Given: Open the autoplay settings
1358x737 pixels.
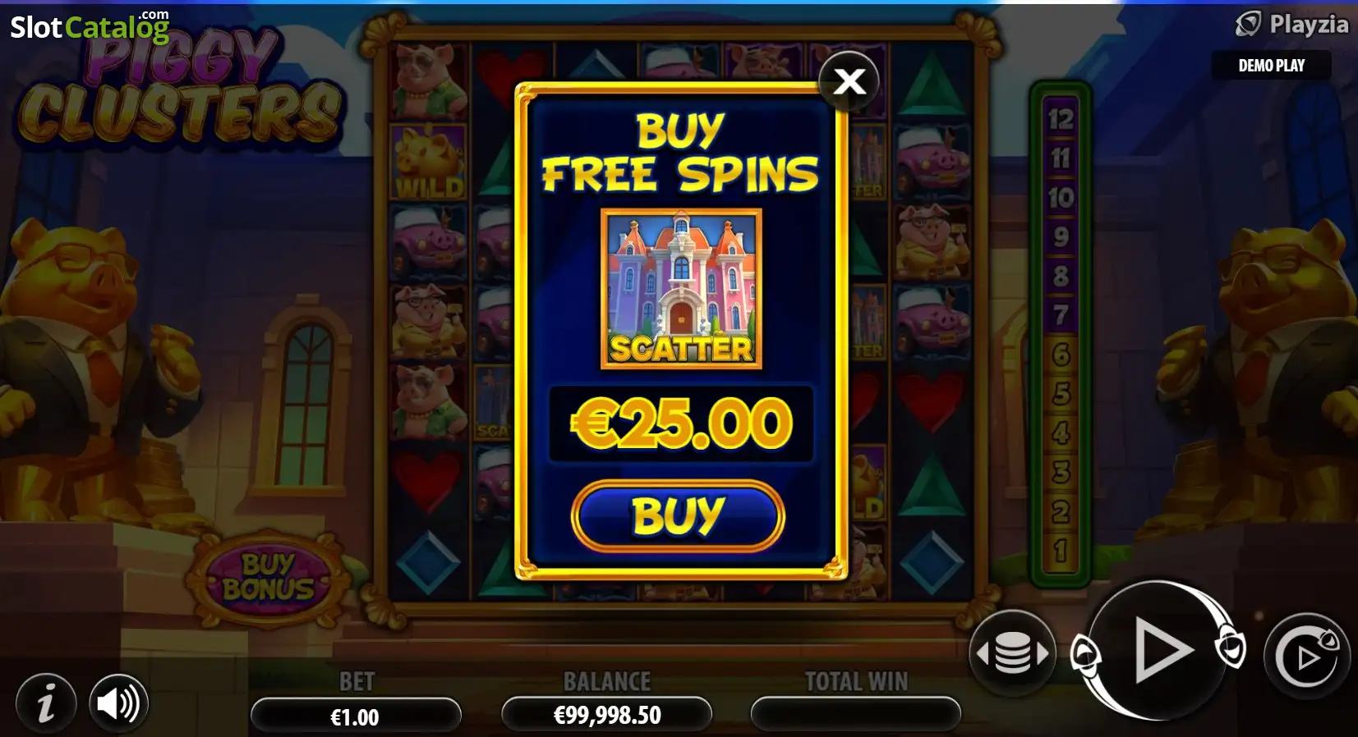Looking at the screenshot, I should (x=1307, y=656).
